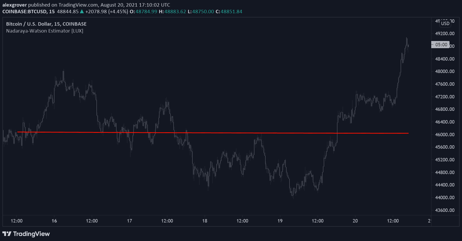Screen dimensions: 462x241
Task: Click the 46000.00 price axis label
Action: pyautogui.click(x=445, y=135)
